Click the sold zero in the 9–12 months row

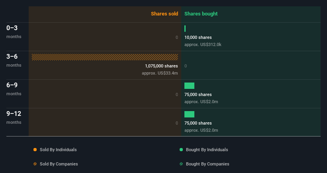pos(177,123)
